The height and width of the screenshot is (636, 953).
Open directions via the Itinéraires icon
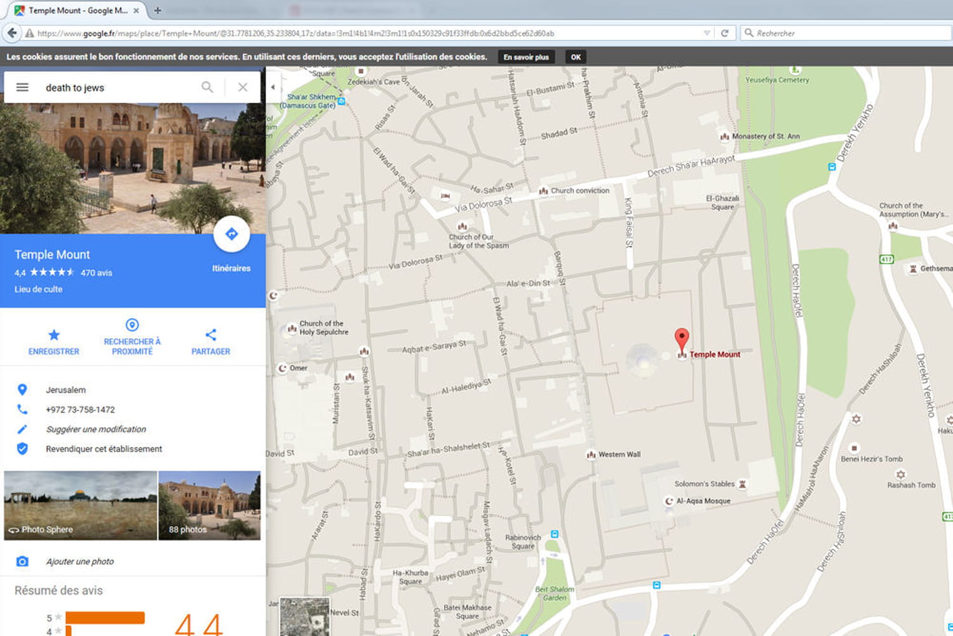232,234
